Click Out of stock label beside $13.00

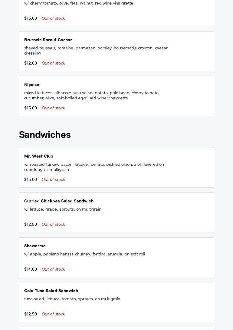53,18
